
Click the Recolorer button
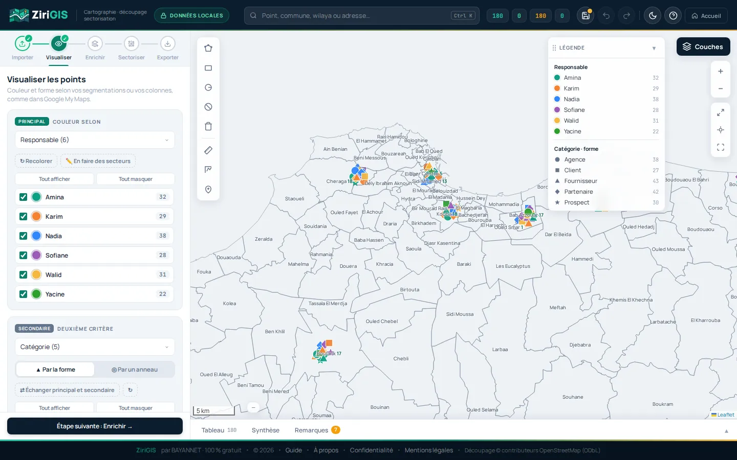tap(36, 161)
